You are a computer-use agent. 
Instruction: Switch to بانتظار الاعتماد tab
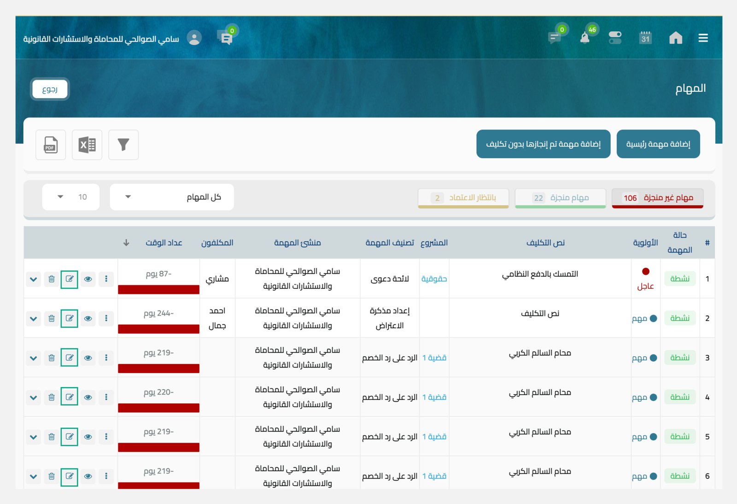point(463,198)
